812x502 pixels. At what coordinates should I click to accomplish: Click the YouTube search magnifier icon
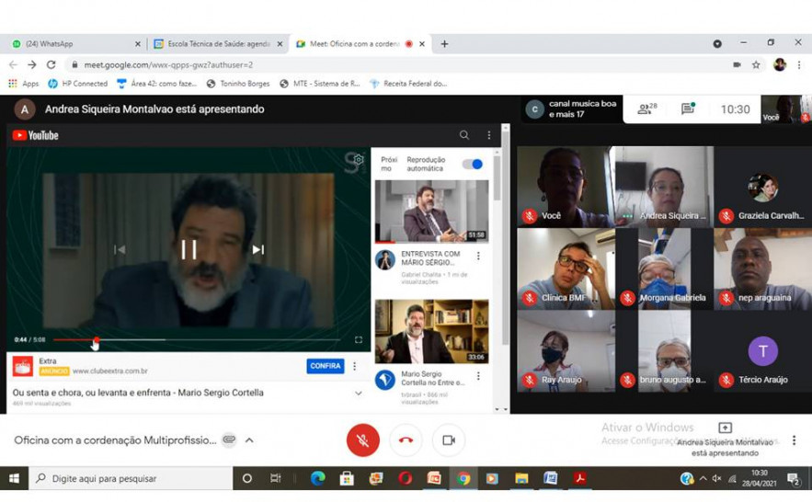coord(464,135)
